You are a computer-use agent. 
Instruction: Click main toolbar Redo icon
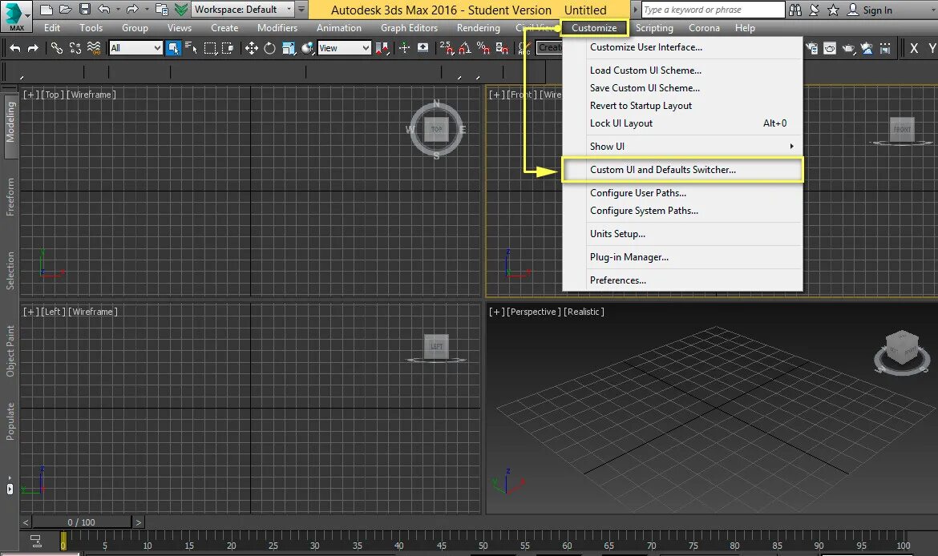click(x=34, y=48)
